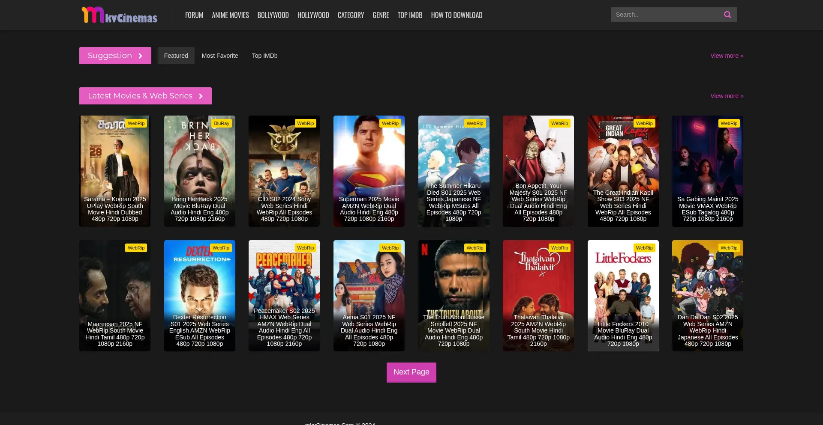Open Dan Da Dan S02 2025 poster
823x425 pixels.
click(x=708, y=296)
